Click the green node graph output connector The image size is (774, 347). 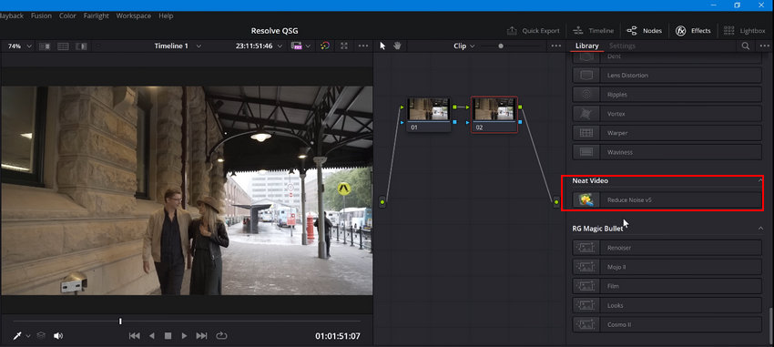(x=556, y=202)
